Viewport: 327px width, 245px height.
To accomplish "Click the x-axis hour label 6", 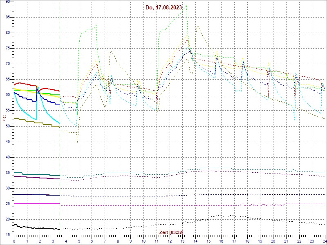I will (x=92, y=241).
